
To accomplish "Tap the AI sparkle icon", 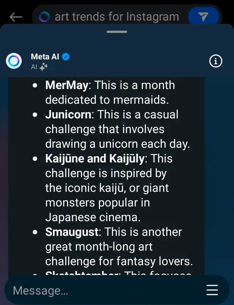I will [x=43, y=67].
